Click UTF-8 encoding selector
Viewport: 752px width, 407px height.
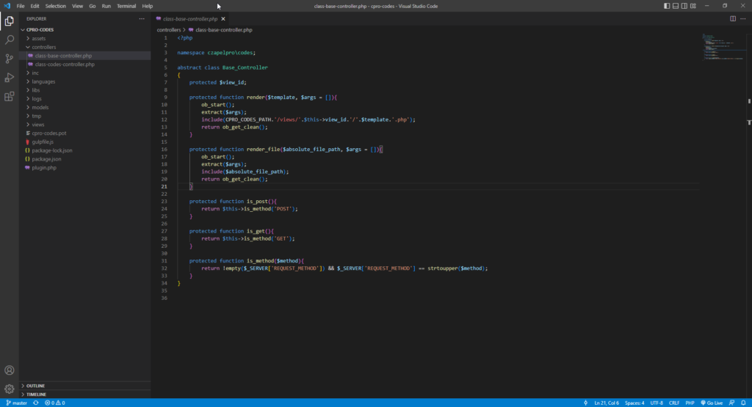click(x=657, y=403)
